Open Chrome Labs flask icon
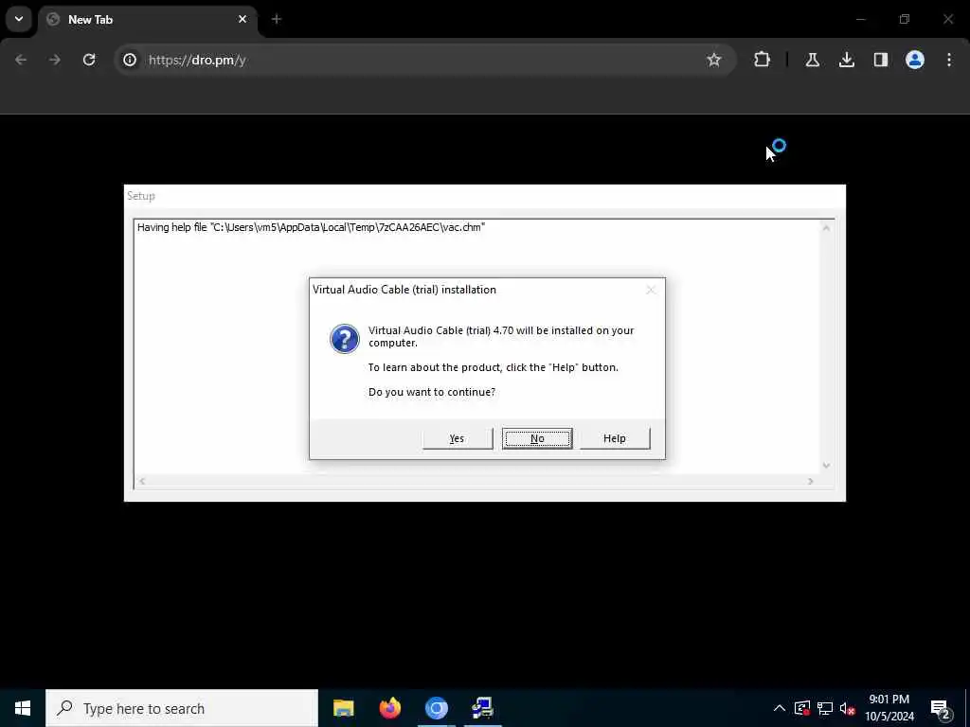The image size is (970, 727). (812, 60)
